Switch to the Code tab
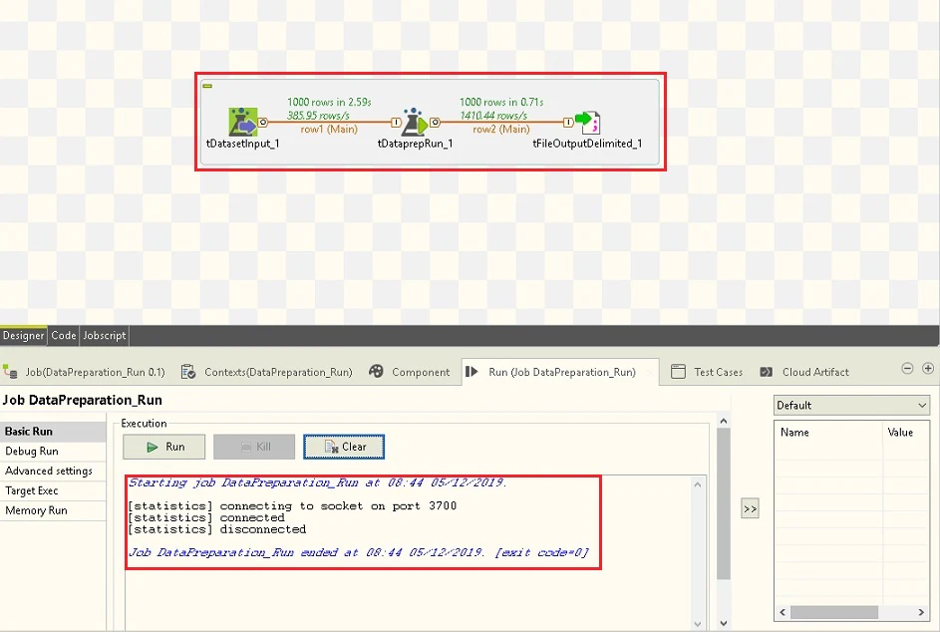Image resolution: width=940 pixels, height=632 pixels. pyautogui.click(x=64, y=335)
